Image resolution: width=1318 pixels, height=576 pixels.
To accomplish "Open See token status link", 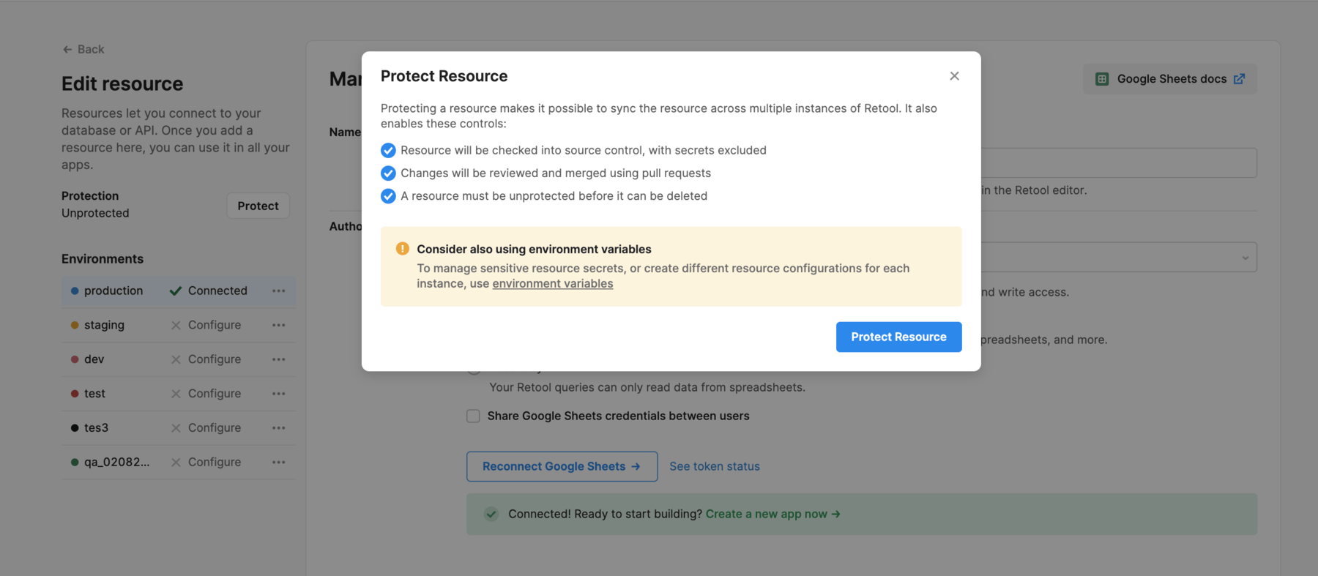I will point(715,466).
